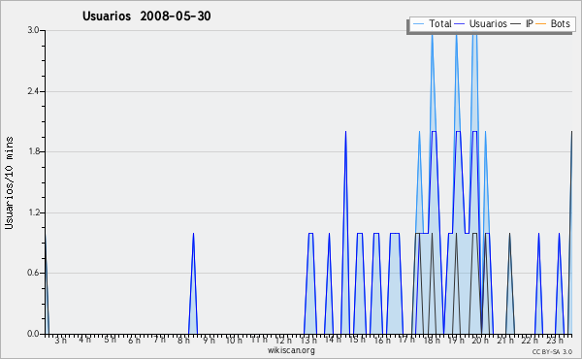This screenshot has width=582, height=359.
Task: Click the y-axis value 0.6
Action: 33,273
